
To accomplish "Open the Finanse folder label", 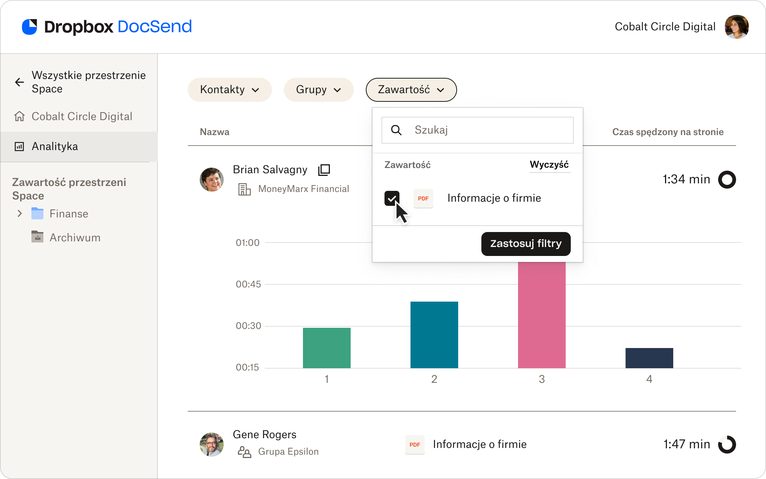I will (x=69, y=214).
